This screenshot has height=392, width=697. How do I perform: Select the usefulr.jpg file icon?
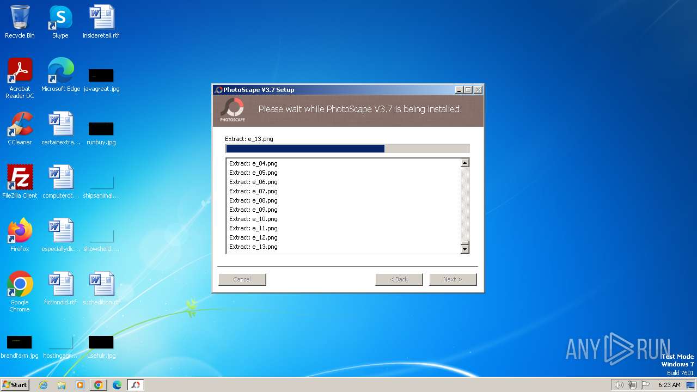click(101, 347)
